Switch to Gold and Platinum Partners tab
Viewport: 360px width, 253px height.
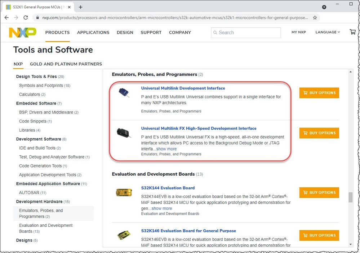[66, 64]
